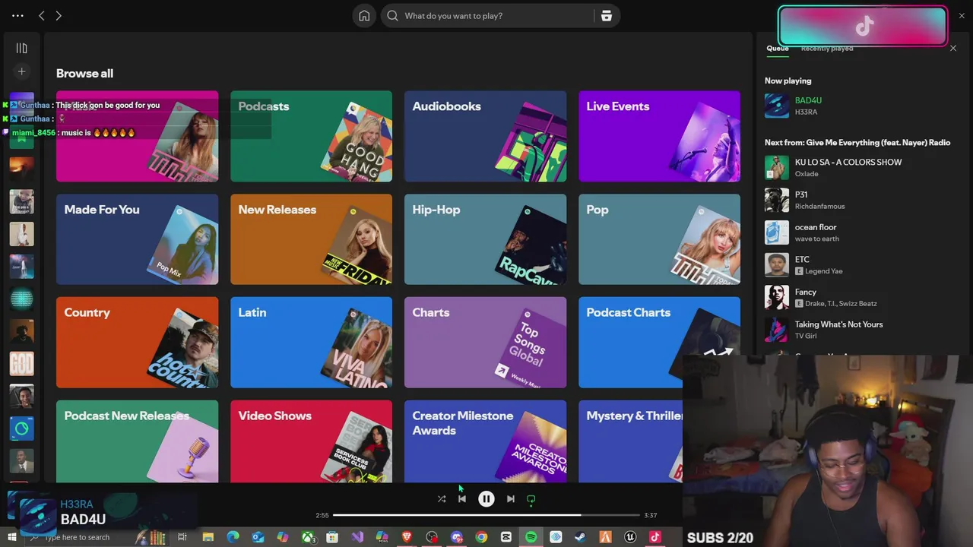The height and width of the screenshot is (547, 973).
Task: Click BAD4U now playing title in queue
Action: (x=808, y=100)
